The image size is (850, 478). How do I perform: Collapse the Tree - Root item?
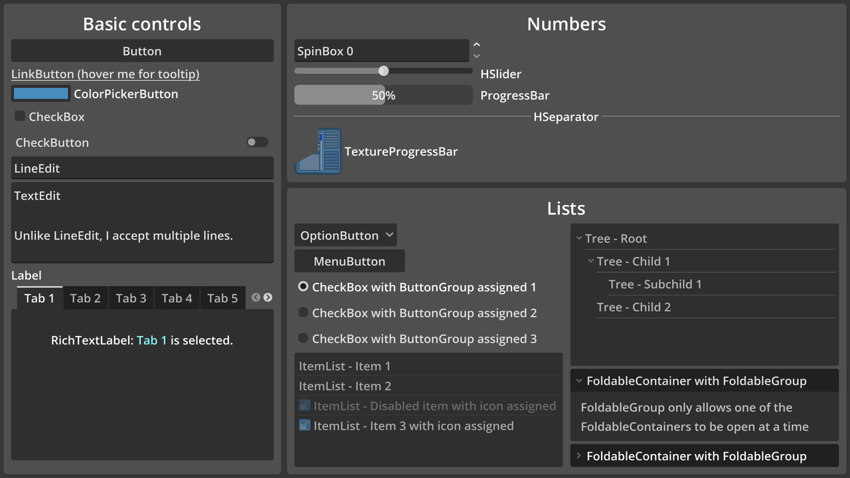pos(578,238)
